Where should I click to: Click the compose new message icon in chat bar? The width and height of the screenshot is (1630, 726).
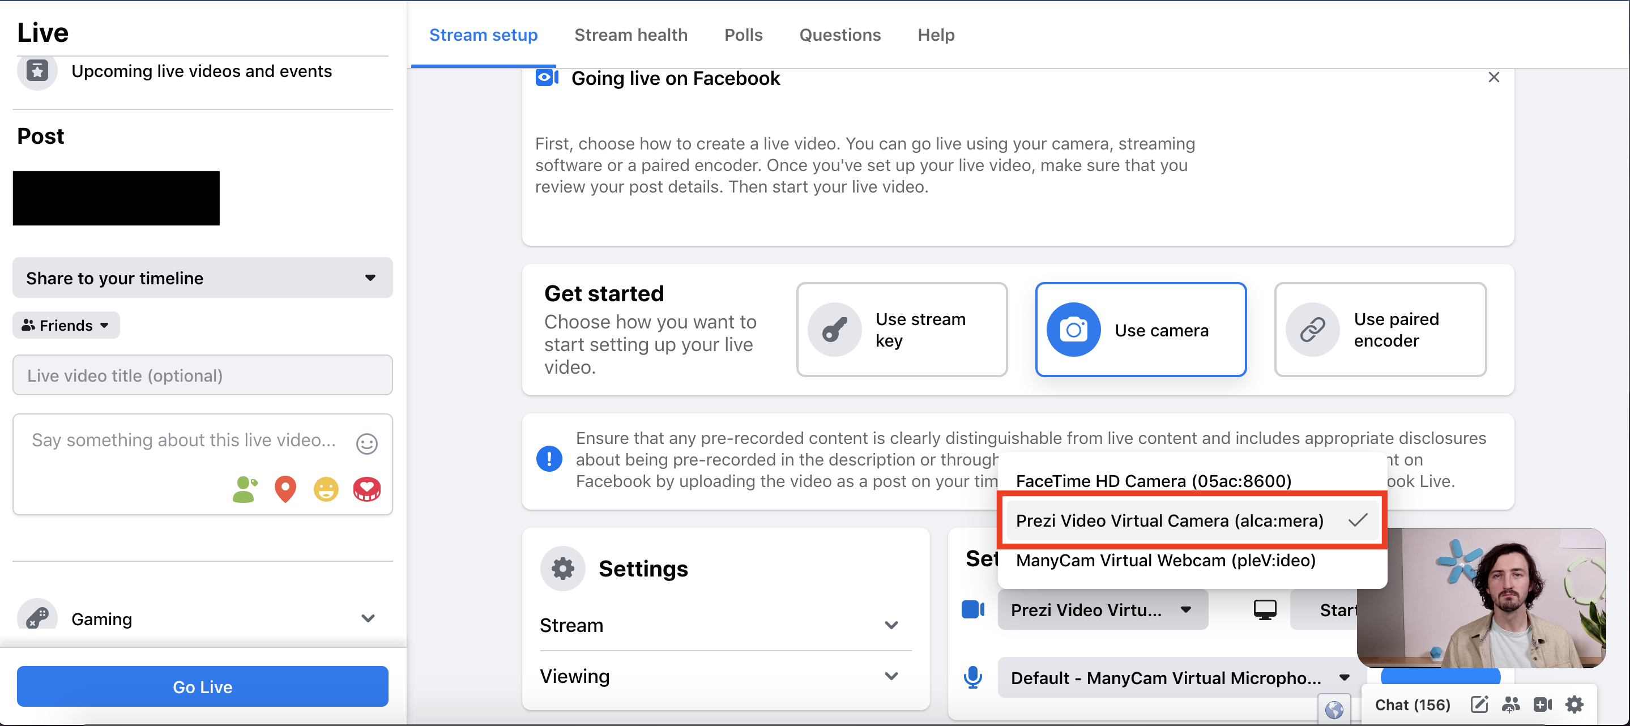click(x=1479, y=704)
